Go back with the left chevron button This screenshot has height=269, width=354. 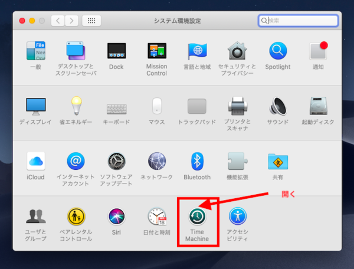[x=58, y=21]
